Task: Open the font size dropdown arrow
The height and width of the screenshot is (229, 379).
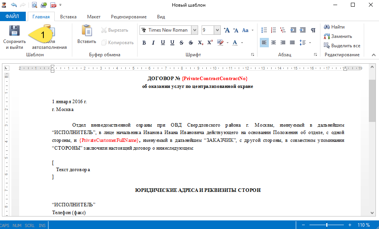Action: click(x=217, y=30)
